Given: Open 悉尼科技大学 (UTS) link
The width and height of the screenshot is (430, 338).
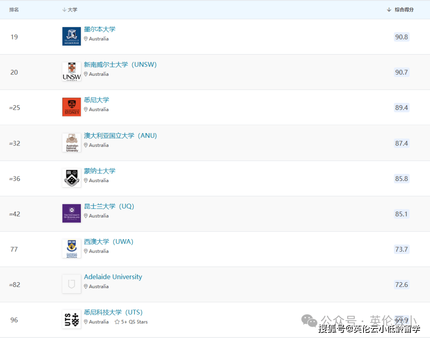Looking at the screenshot, I should (113, 312).
